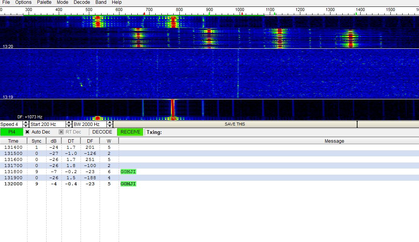Increase BW value with the up arrow

click(110, 123)
